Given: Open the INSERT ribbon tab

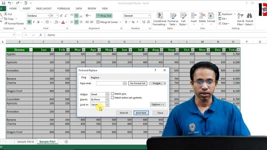Looking at the screenshot, I should point(26,8).
